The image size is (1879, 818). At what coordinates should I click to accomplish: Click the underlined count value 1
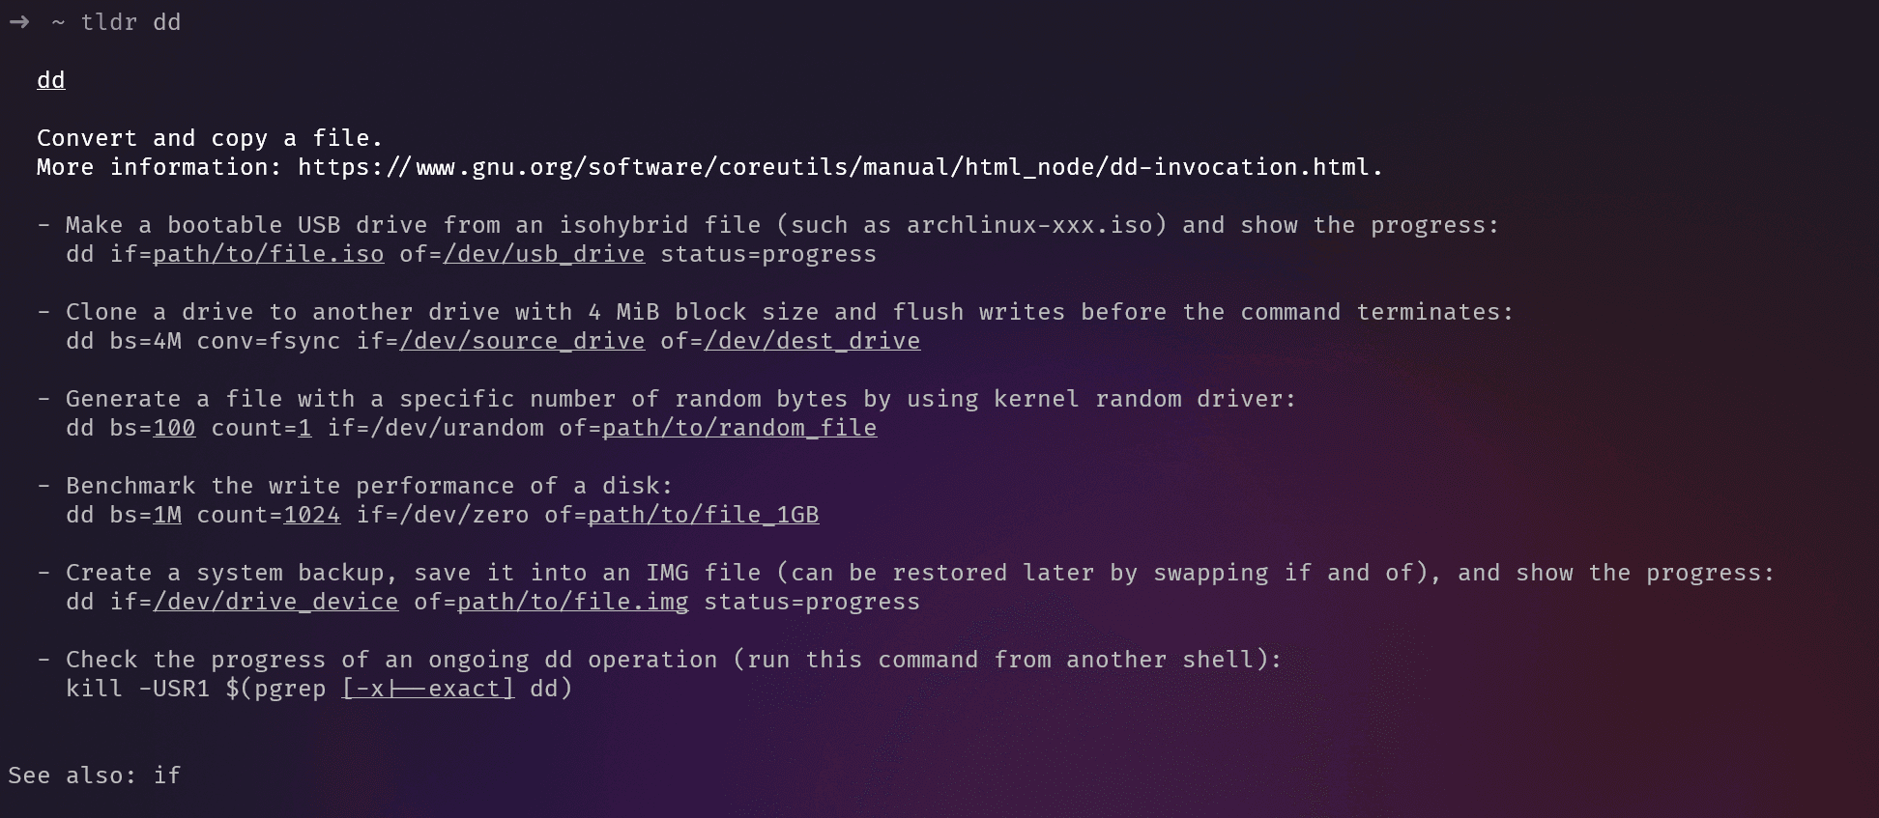point(304,428)
